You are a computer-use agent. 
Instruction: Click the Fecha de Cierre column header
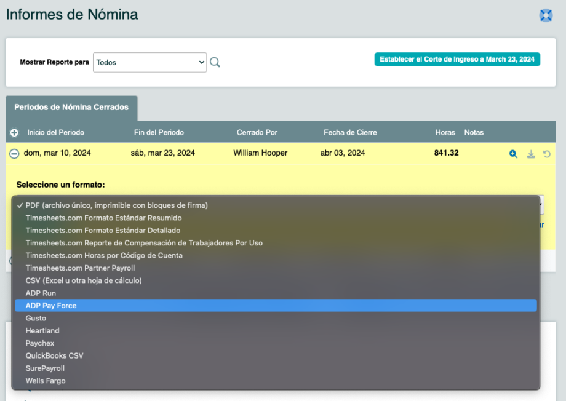(350, 133)
